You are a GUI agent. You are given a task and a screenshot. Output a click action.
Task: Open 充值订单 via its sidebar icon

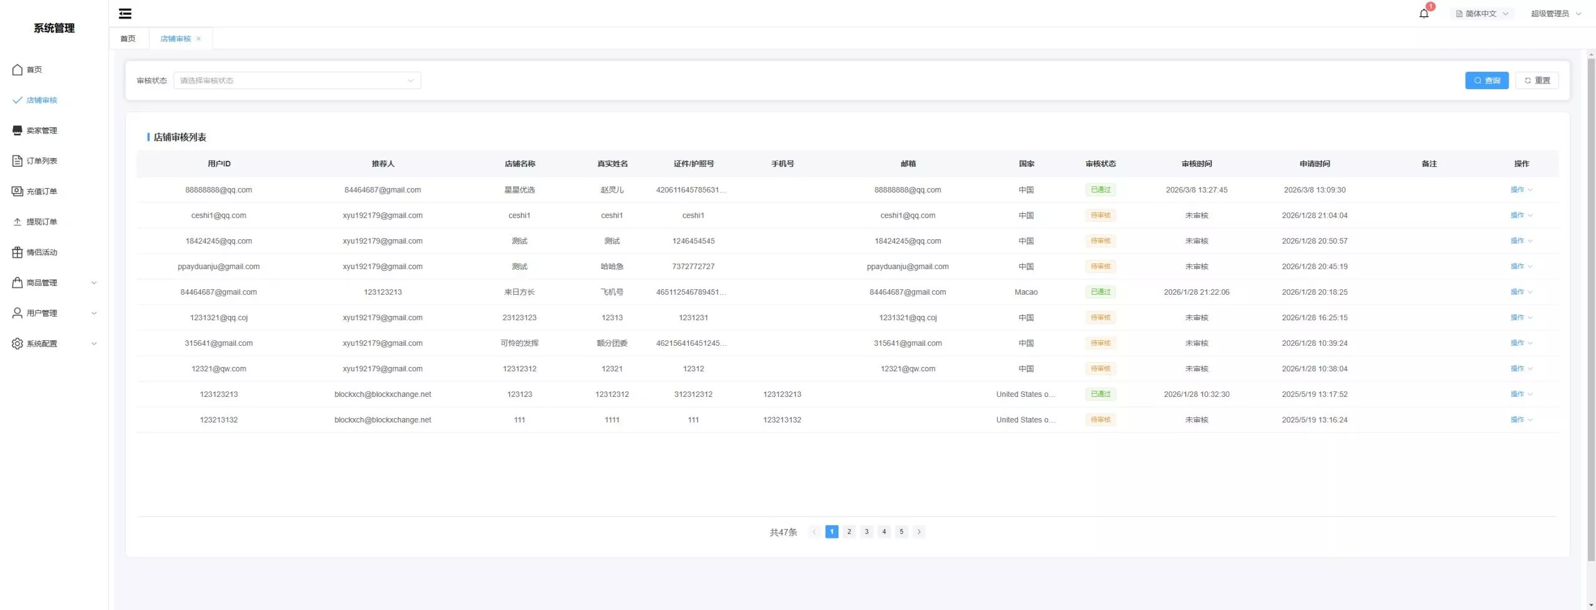click(x=17, y=191)
